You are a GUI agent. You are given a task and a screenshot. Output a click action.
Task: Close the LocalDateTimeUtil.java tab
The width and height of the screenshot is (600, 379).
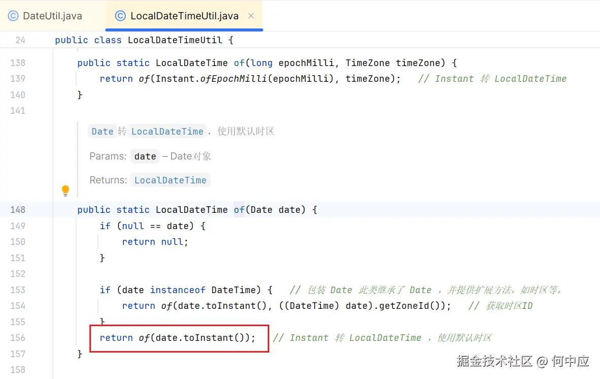click(x=251, y=16)
